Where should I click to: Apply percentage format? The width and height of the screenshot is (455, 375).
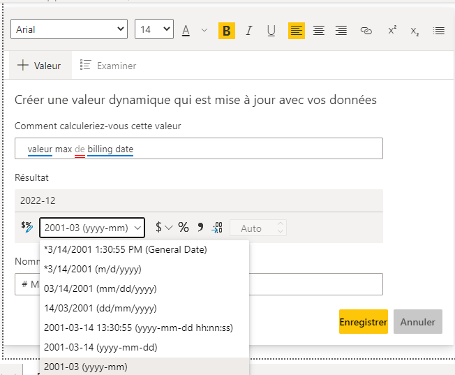[184, 227]
